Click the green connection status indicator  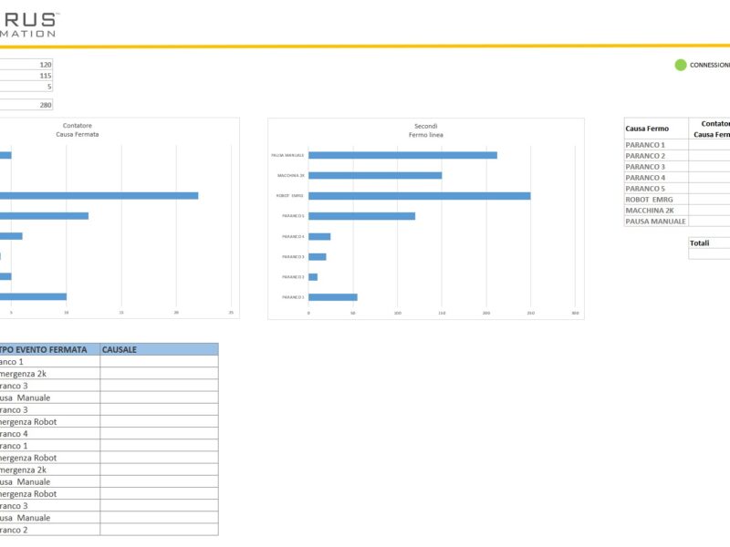(x=680, y=65)
